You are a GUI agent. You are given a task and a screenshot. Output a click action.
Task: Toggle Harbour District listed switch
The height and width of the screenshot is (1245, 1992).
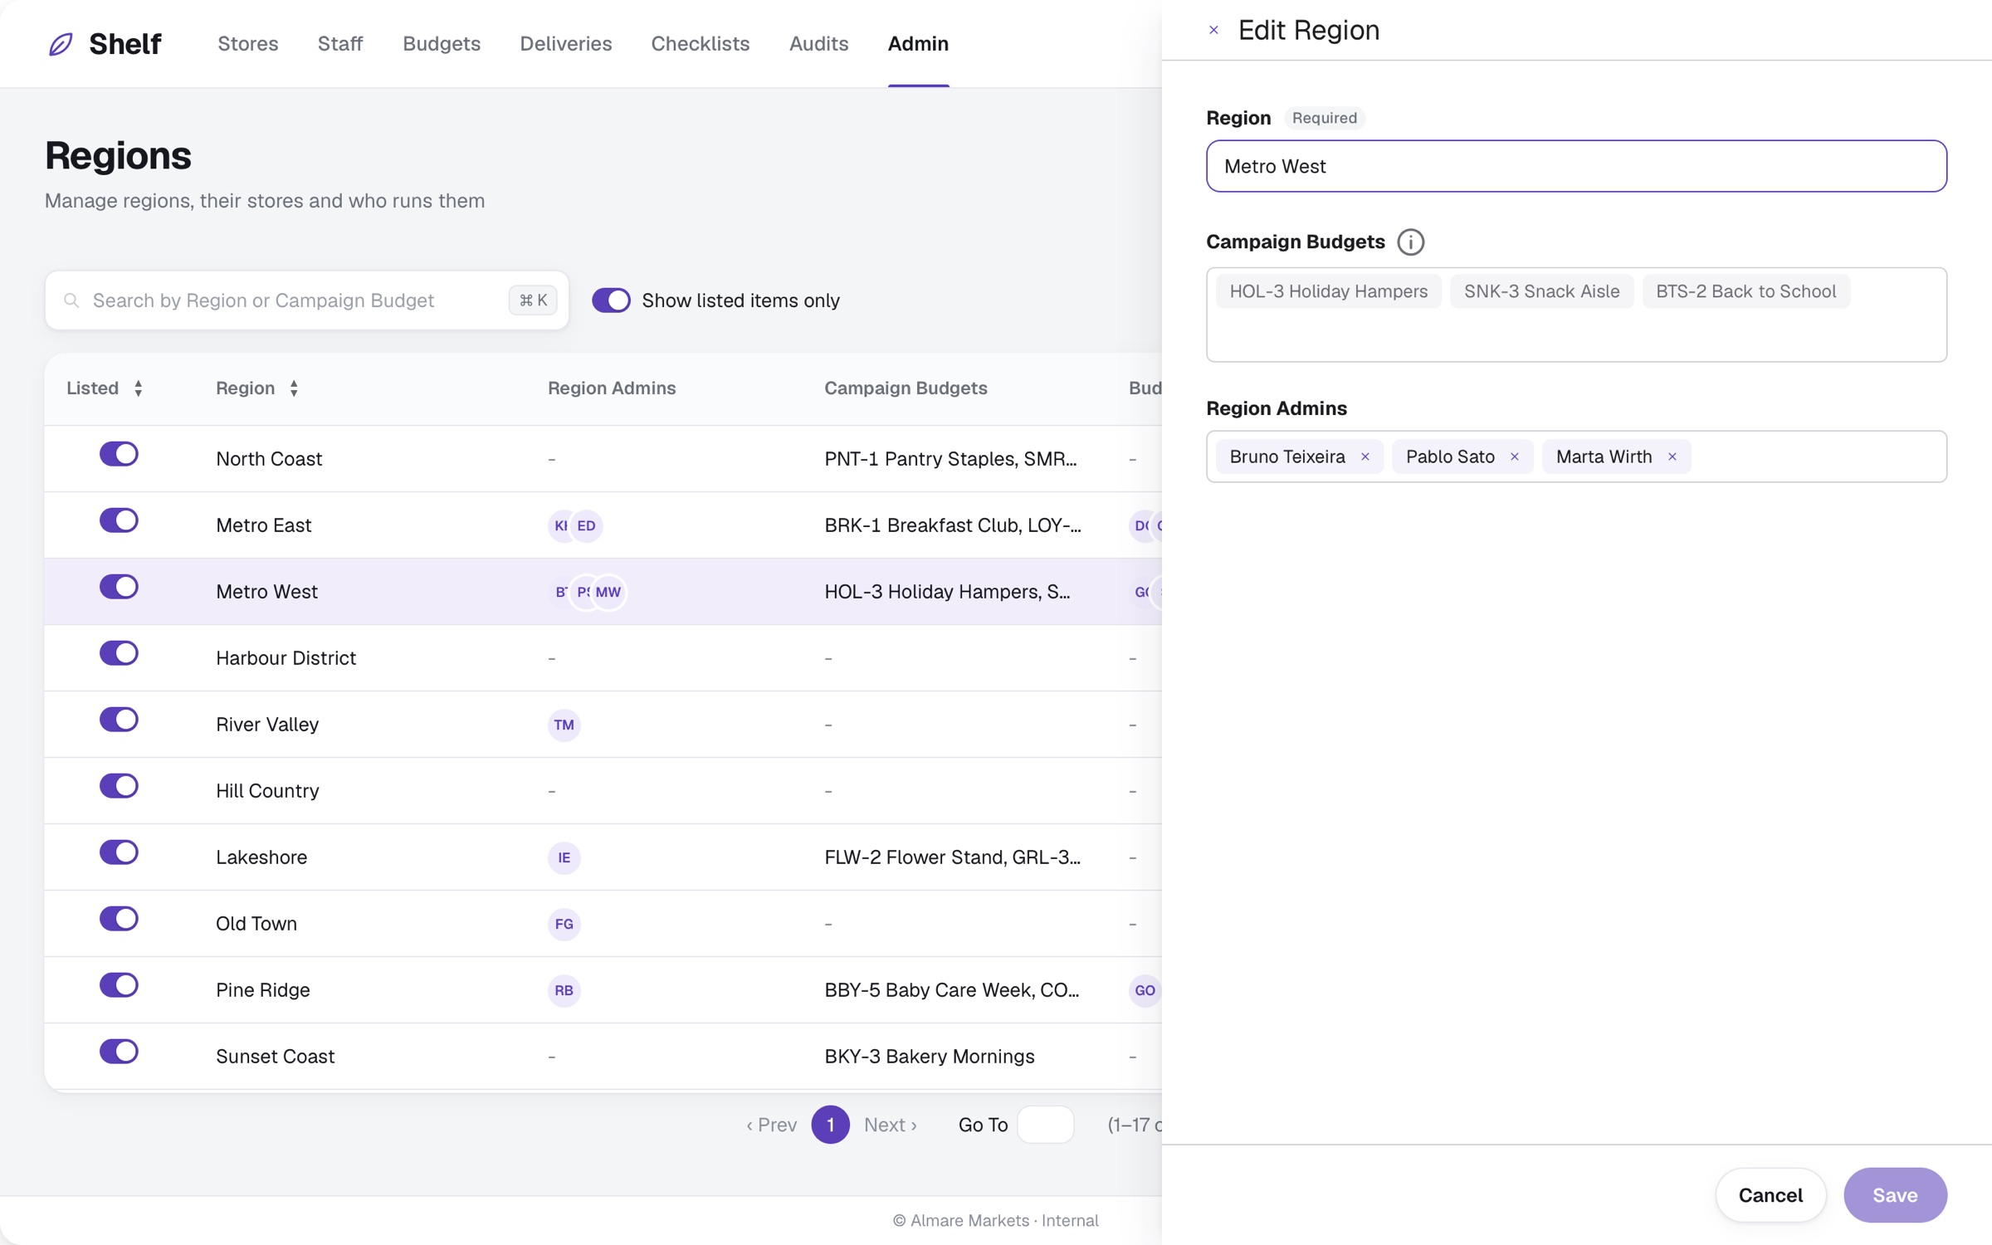119,653
